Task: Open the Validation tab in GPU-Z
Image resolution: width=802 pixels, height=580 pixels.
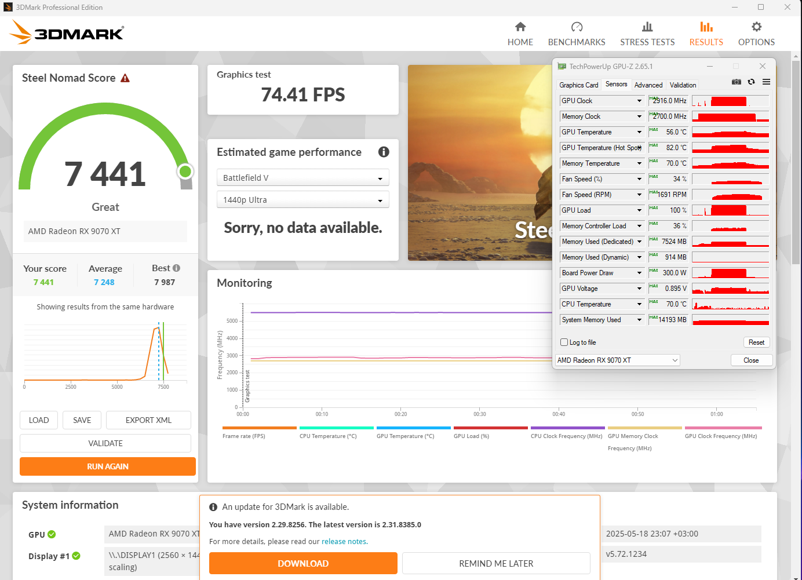Action: coord(683,85)
